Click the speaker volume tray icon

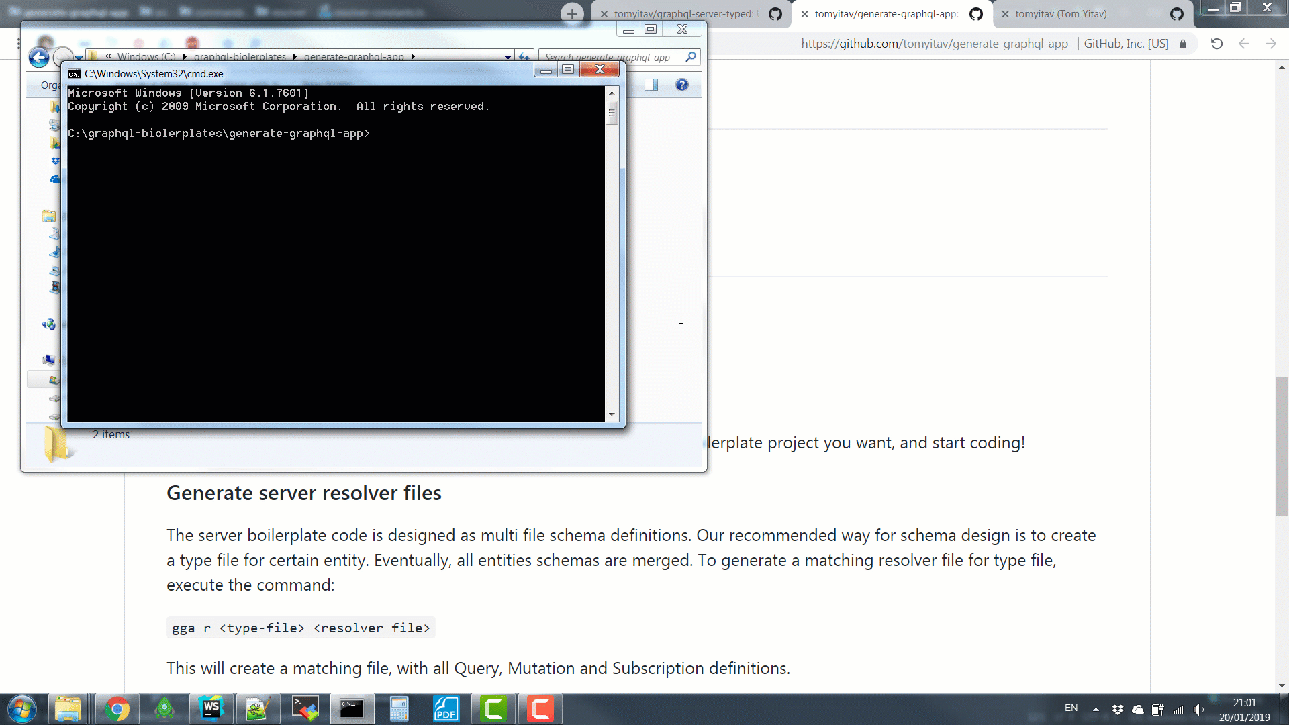(x=1198, y=709)
